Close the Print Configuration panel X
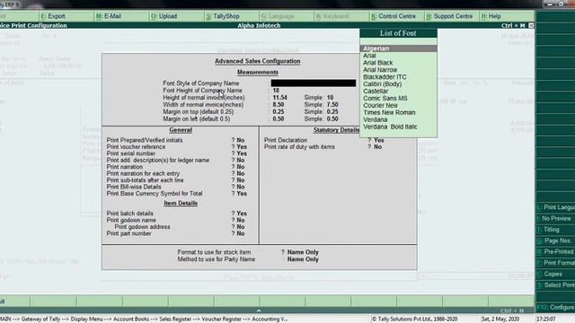The image size is (575, 323). tap(531, 26)
